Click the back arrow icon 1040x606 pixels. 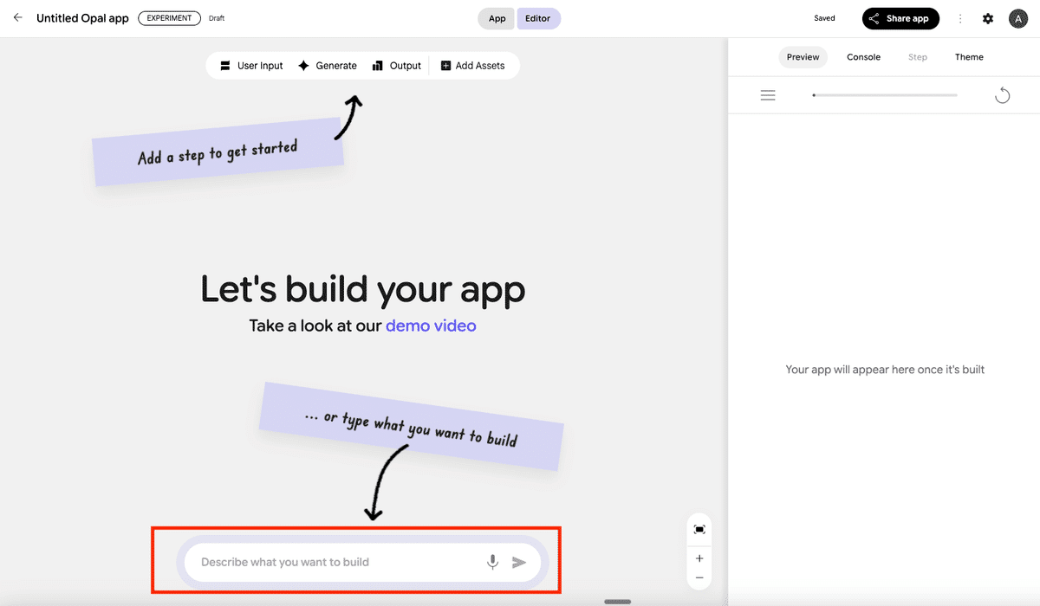click(x=17, y=18)
